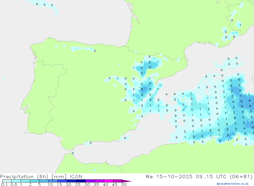The image size is (254, 186).
Task: Choose the 40–45 mm magenta legend swatch
Action: pyautogui.click(x=108, y=181)
